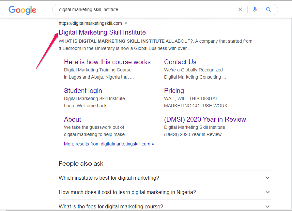Click the "People also ask" heading

click(81, 163)
